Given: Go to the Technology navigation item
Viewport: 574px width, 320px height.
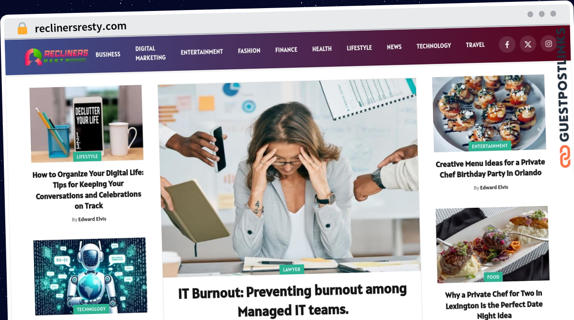Looking at the screenshot, I should click(434, 46).
